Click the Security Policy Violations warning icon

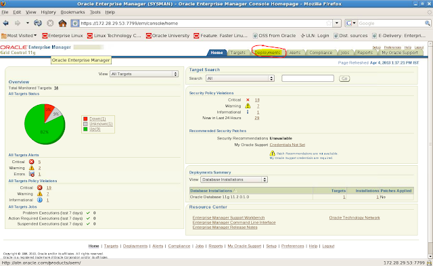[x=248, y=106]
